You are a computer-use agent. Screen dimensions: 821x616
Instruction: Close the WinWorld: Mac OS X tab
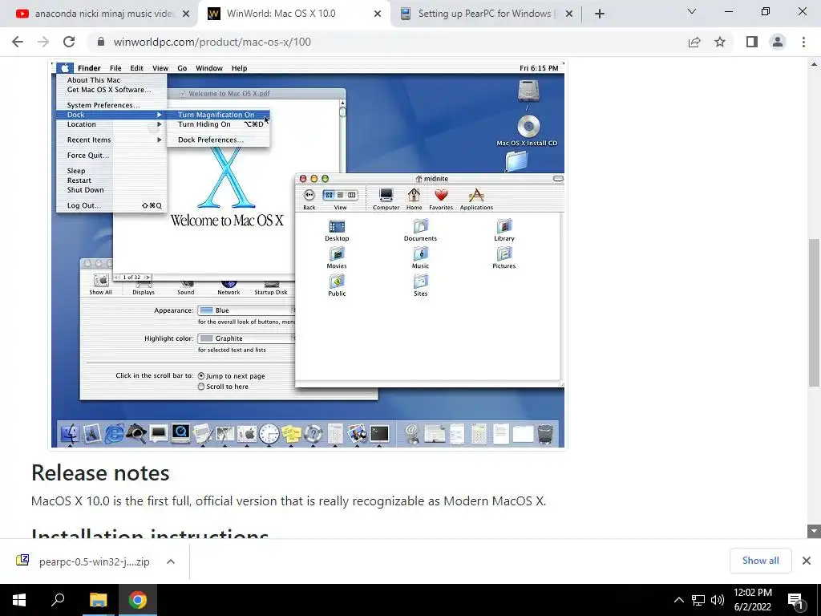(378, 14)
